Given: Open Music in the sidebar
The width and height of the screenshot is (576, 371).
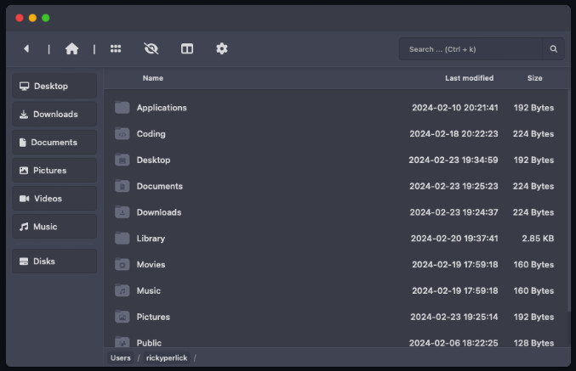Looking at the screenshot, I should pyautogui.click(x=54, y=227).
